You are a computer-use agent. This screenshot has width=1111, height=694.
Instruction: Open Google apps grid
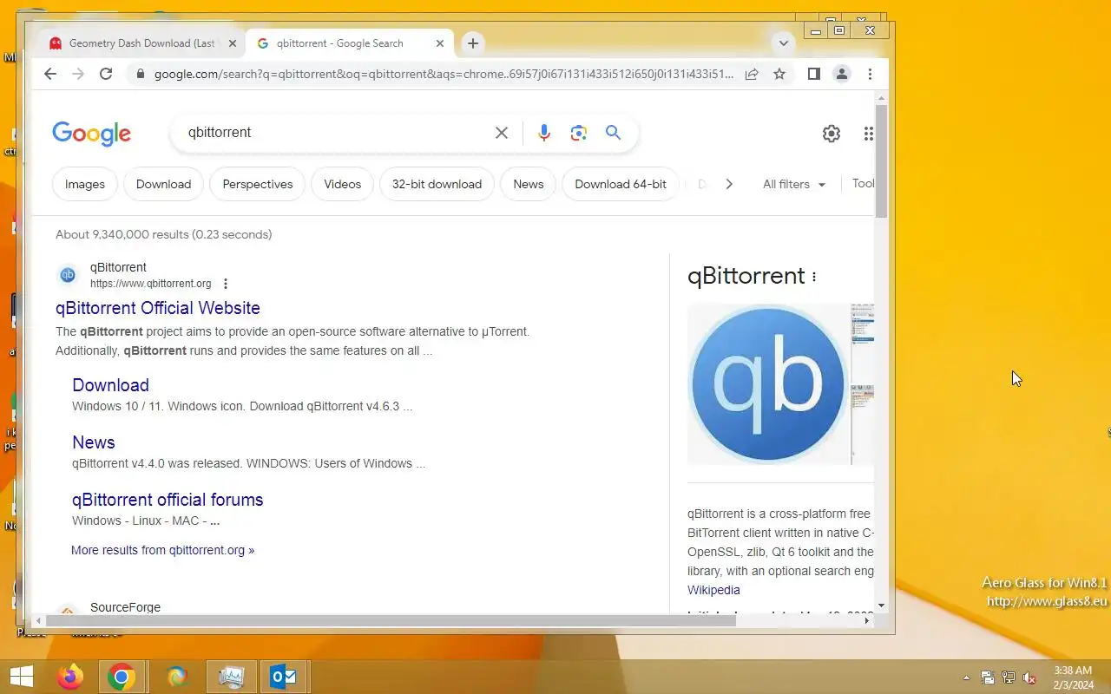coord(868,133)
